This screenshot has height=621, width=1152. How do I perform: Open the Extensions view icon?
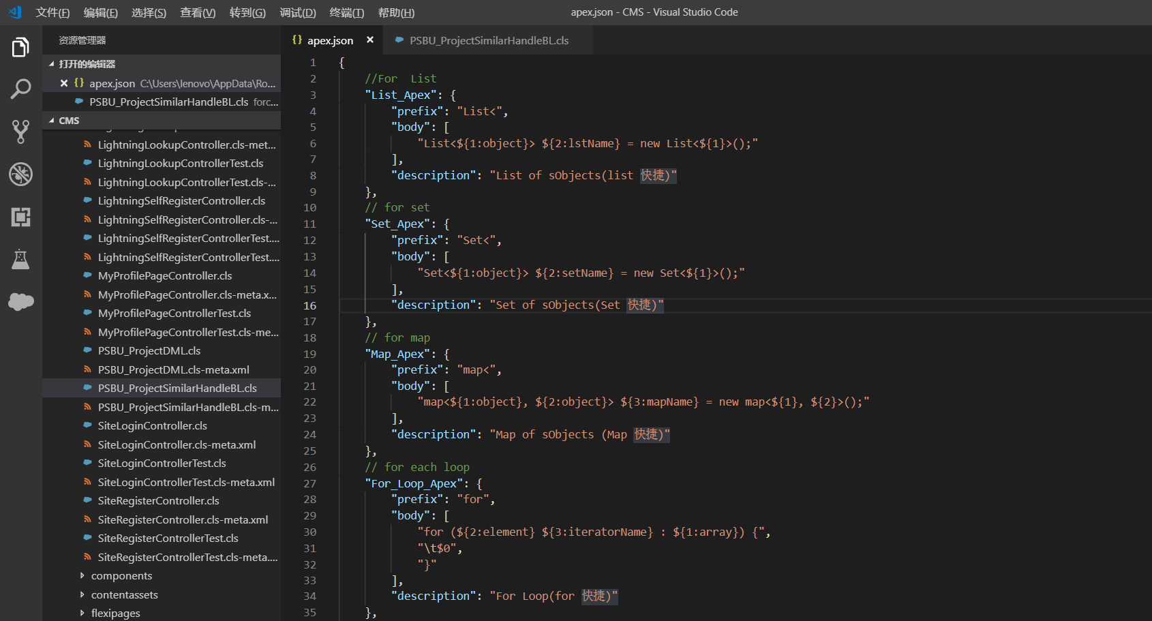click(x=20, y=217)
